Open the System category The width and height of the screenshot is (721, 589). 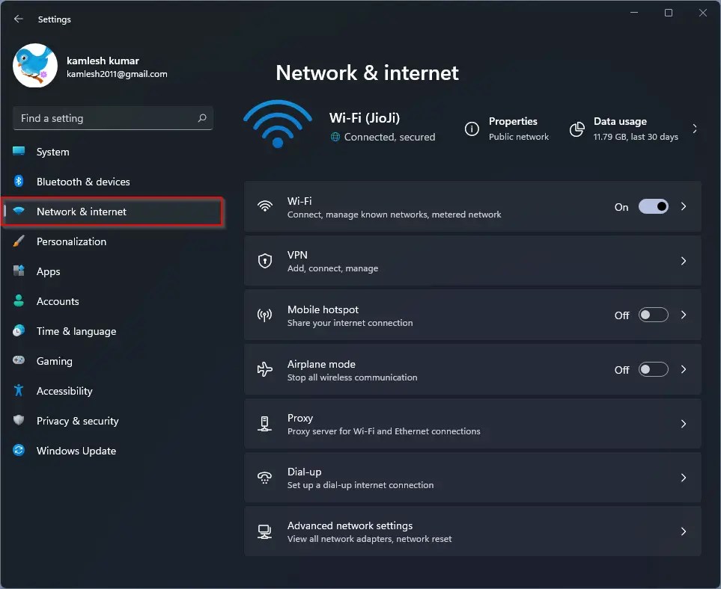pyautogui.click(x=112, y=152)
